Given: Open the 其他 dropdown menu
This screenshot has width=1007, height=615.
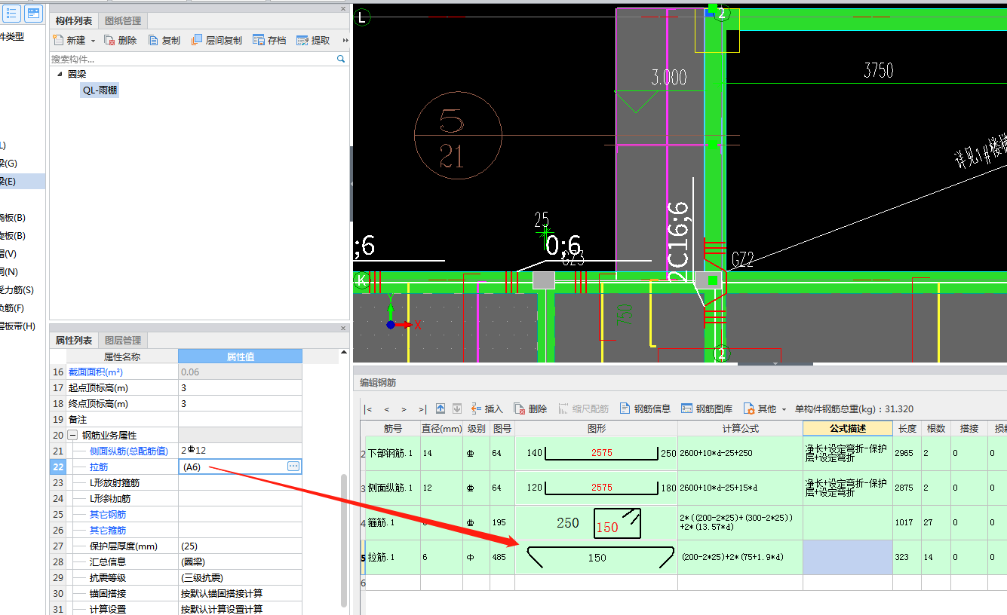Looking at the screenshot, I should (765, 408).
